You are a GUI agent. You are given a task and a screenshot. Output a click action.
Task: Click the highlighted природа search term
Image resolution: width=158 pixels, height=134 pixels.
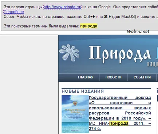pos(89,26)
